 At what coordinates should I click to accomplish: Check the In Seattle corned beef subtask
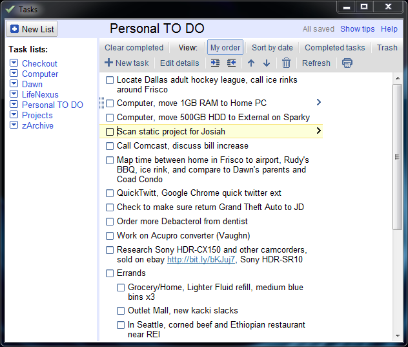tap(121, 325)
